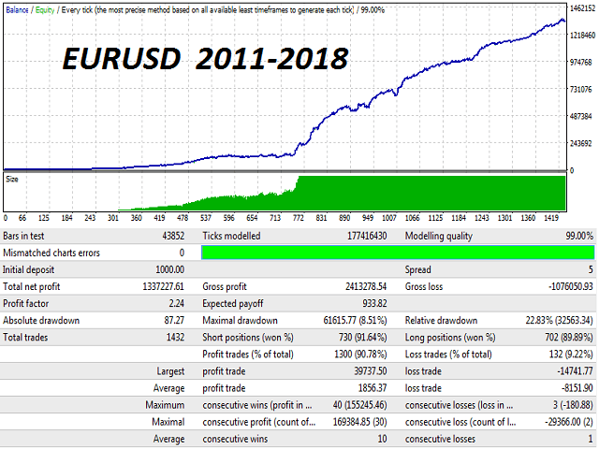Click the 'Profit trades (% of total)' label
The width and height of the screenshot is (599, 449).
click(x=248, y=355)
